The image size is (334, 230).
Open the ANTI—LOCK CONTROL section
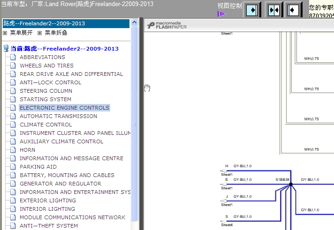pyautogui.click(x=51, y=82)
